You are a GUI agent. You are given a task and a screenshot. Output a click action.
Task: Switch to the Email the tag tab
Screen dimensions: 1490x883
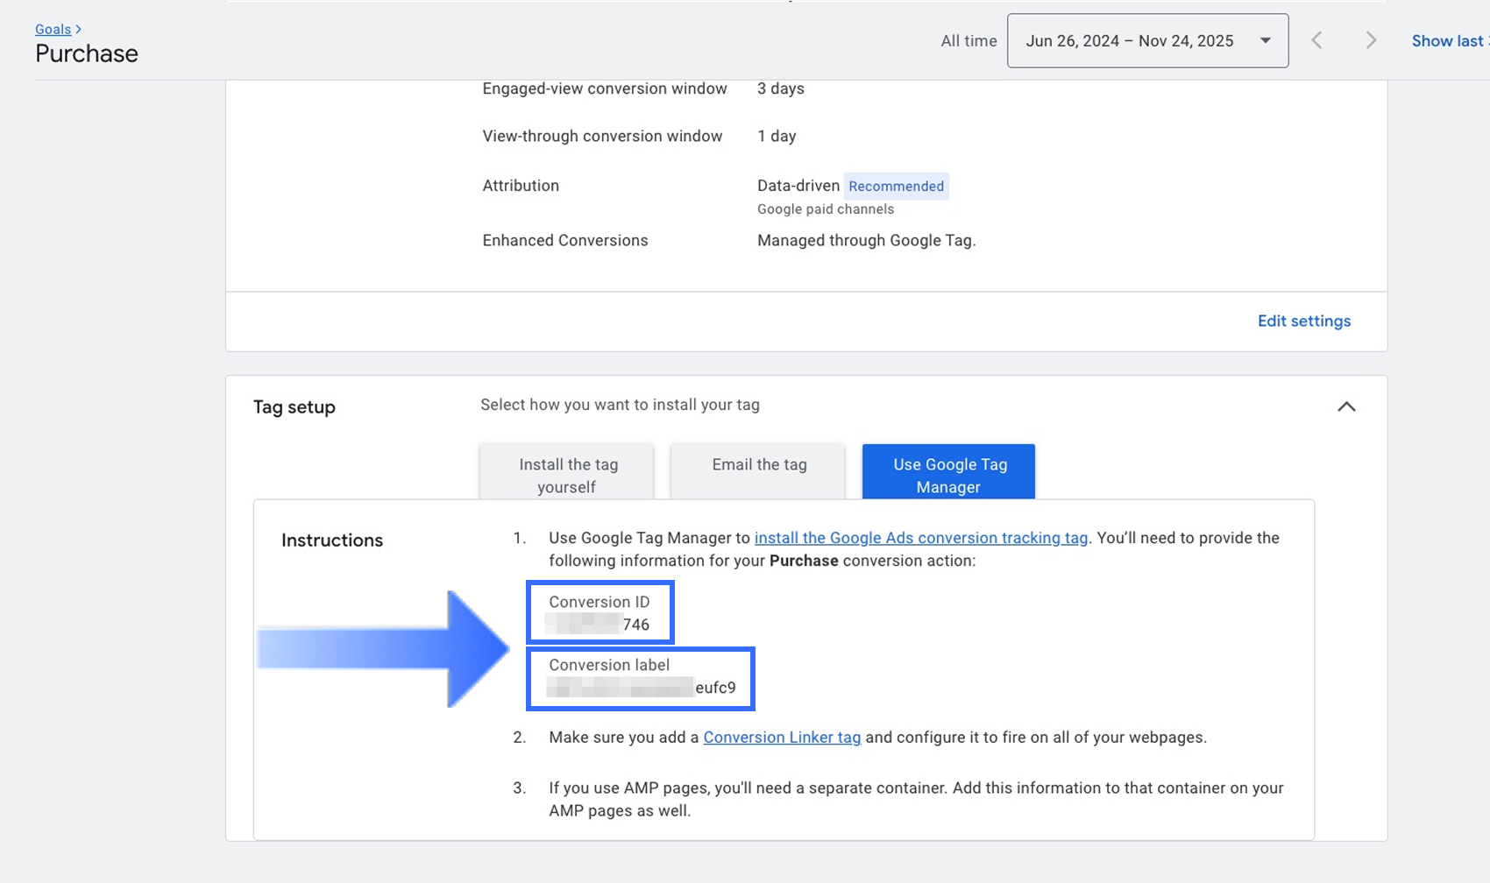pyautogui.click(x=759, y=465)
